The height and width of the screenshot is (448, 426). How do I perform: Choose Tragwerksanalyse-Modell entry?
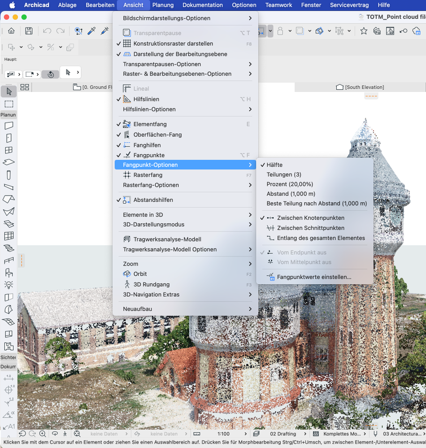186,239
